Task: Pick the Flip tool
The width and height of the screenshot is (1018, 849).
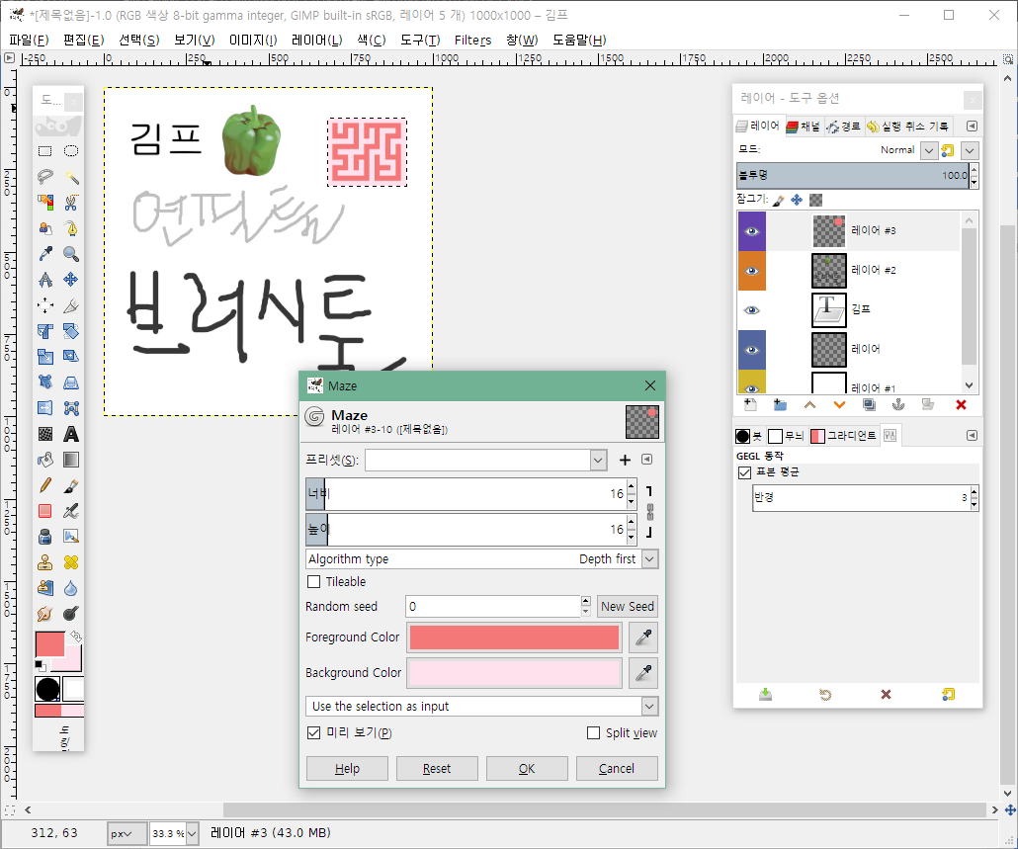Action: (44, 408)
